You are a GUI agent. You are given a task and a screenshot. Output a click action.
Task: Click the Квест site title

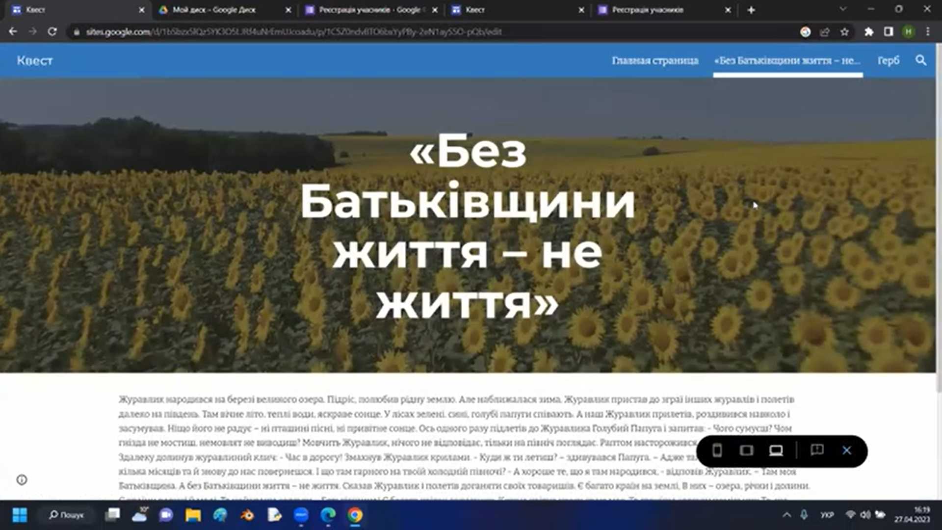click(x=34, y=60)
